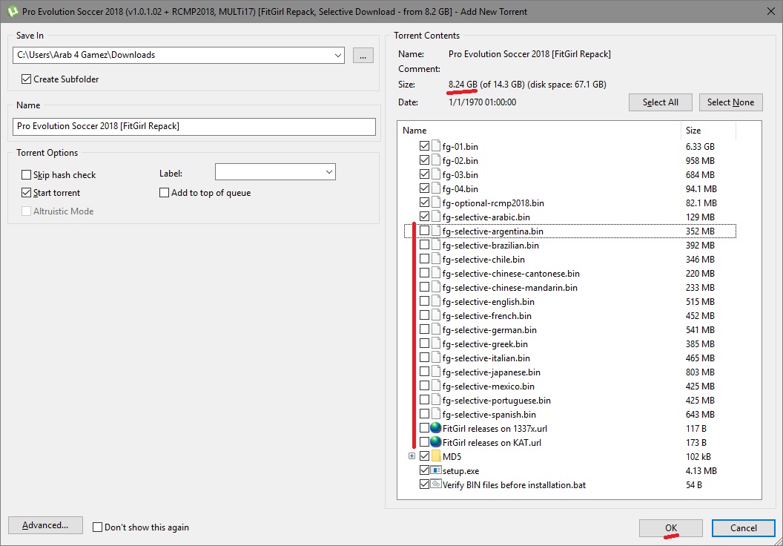This screenshot has width=783, height=546.
Task: Click the fg-selective-portuguese.bin file icon
Action: click(x=436, y=400)
